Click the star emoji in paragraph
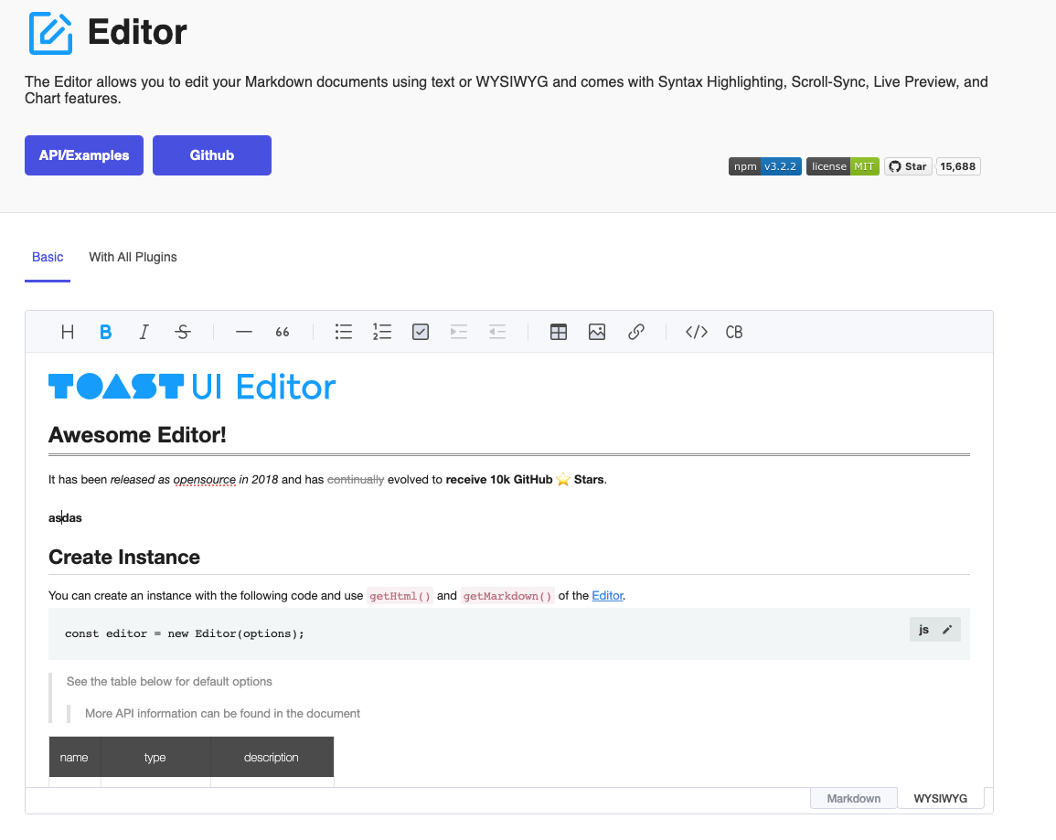Screen dimensions: 1056x840 [x=563, y=480]
